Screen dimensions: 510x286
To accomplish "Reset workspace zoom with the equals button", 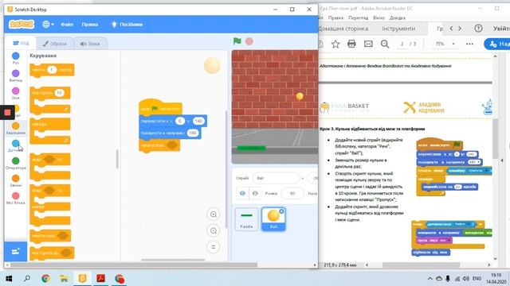I will coord(214,247).
